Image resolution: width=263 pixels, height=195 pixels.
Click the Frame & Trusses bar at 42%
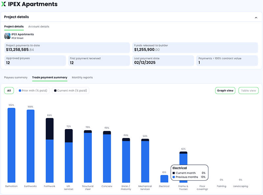183,158
